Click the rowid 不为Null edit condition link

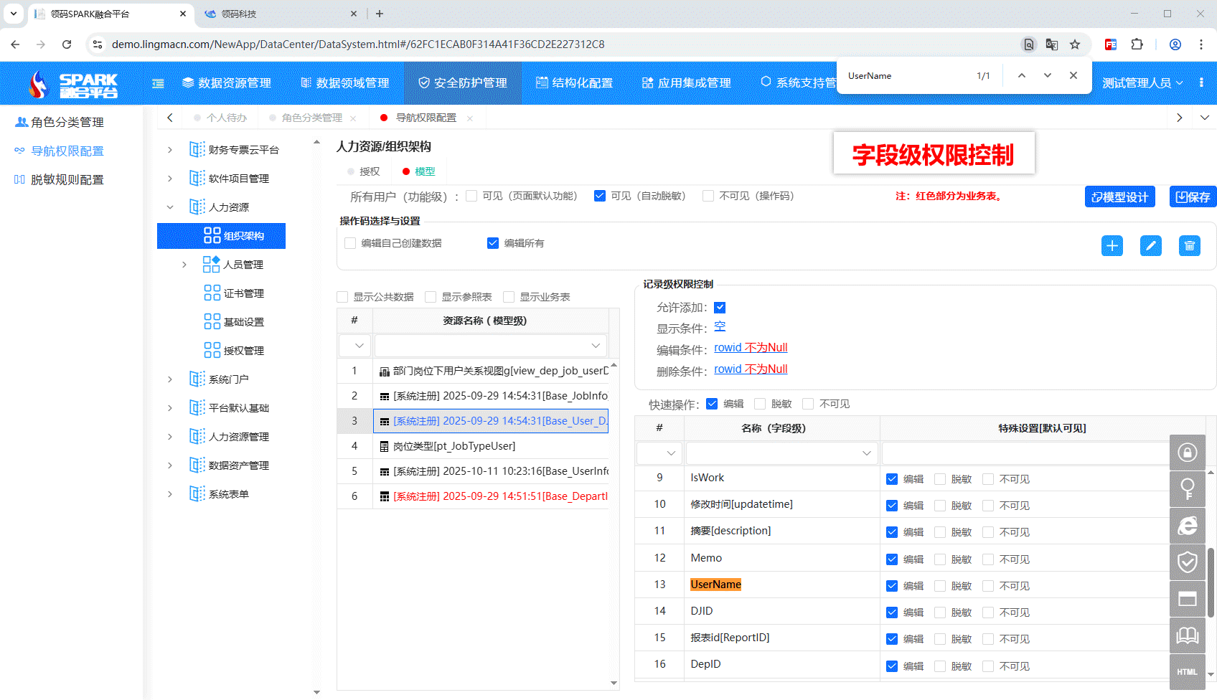coord(750,347)
